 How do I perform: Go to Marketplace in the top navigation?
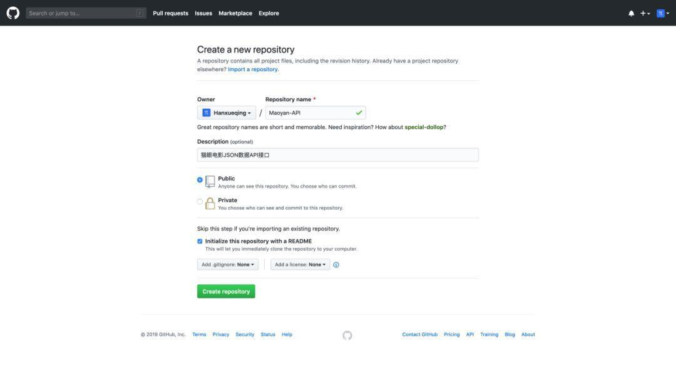pos(235,13)
